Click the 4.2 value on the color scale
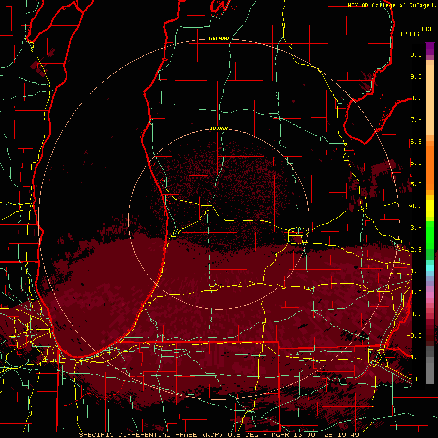Screen dimensions: 438x438 (x=416, y=206)
